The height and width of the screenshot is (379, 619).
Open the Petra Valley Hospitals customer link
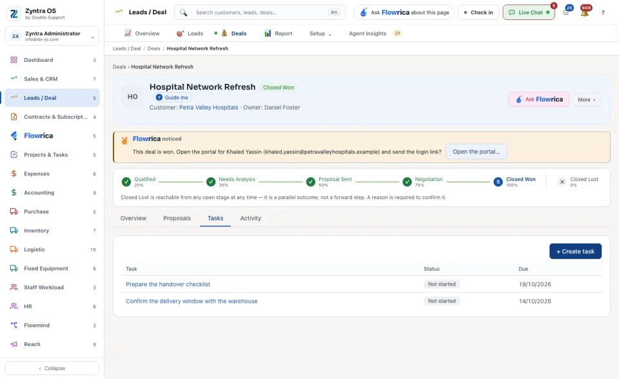pos(209,108)
